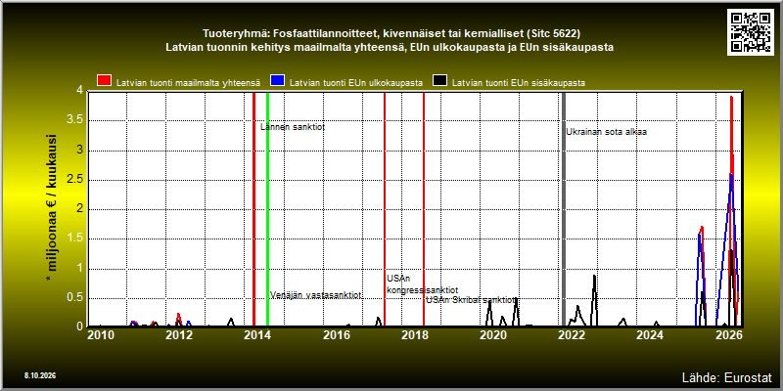The image size is (783, 391).
Task: Click the y-axis label 'miljoonaa € / kuukausi'
Action: point(52,208)
